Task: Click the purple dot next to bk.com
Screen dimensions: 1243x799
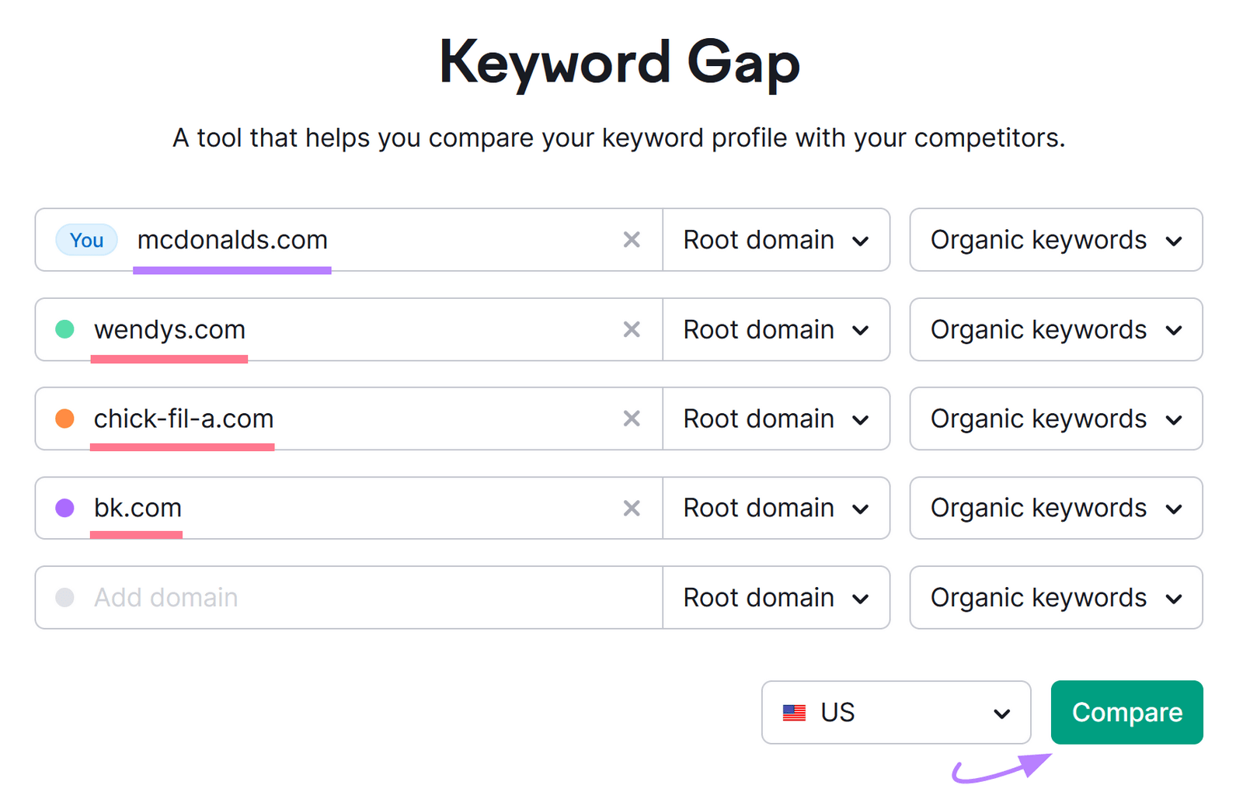Action: (64, 508)
